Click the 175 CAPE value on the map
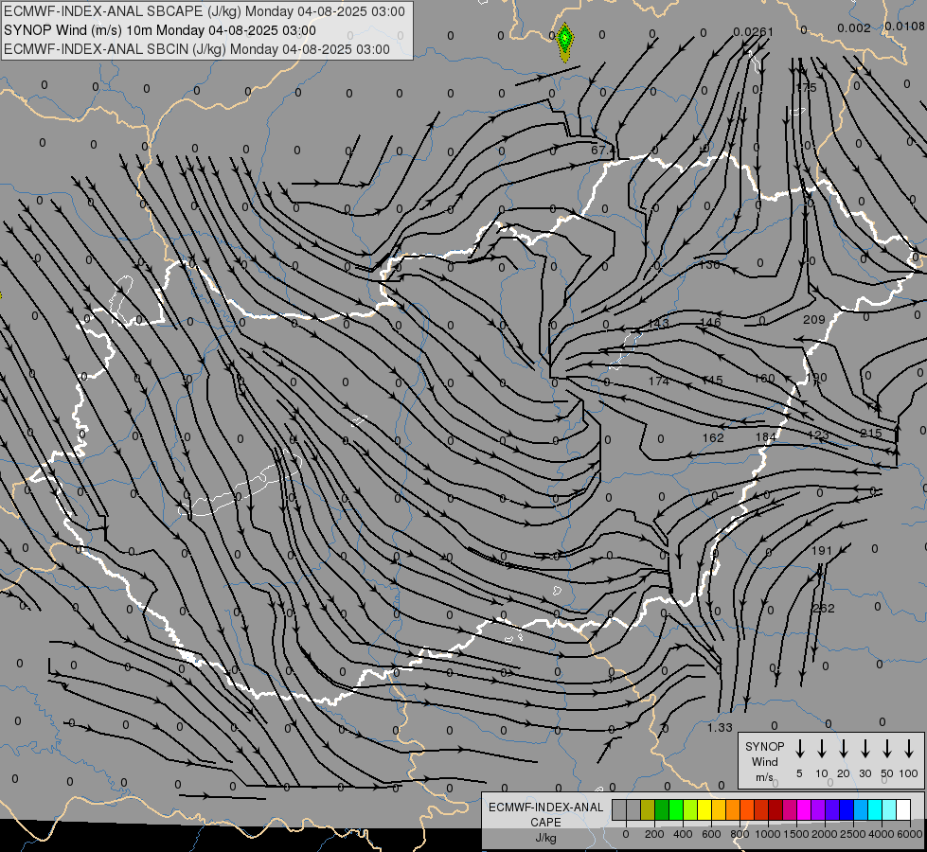 tap(807, 87)
